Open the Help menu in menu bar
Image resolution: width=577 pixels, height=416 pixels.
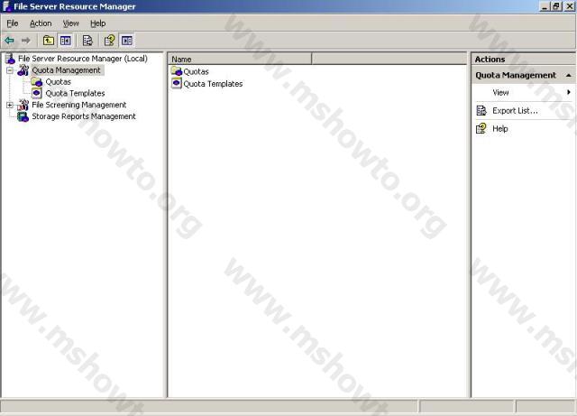[98, 23]
